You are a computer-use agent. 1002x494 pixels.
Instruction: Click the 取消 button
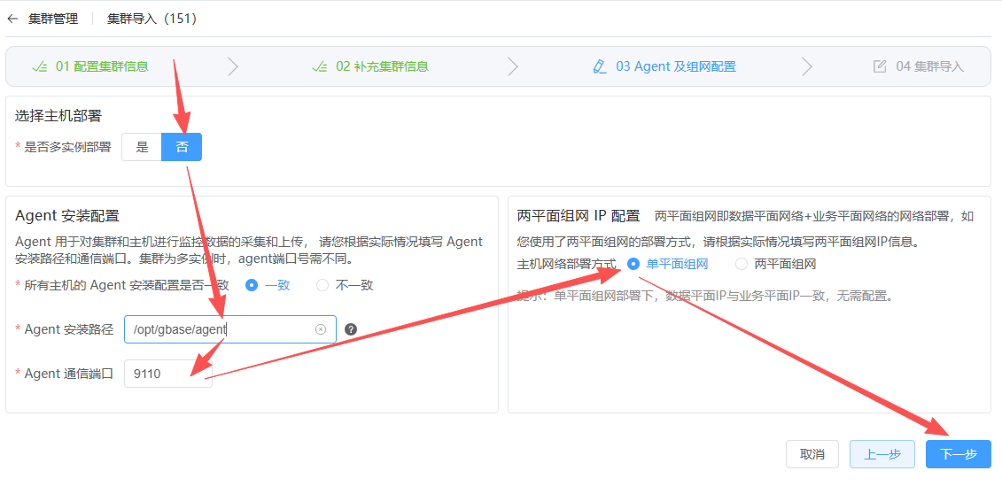point(812,454)
